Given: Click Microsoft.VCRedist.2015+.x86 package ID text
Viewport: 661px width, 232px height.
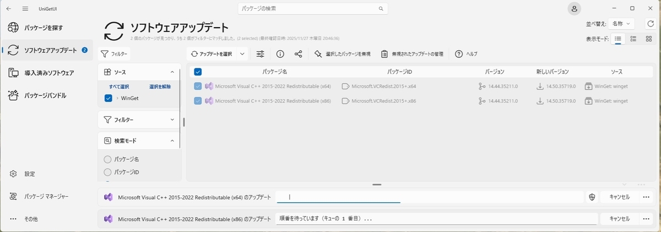Looking at the screenshot, I should (x=384, y=101).
